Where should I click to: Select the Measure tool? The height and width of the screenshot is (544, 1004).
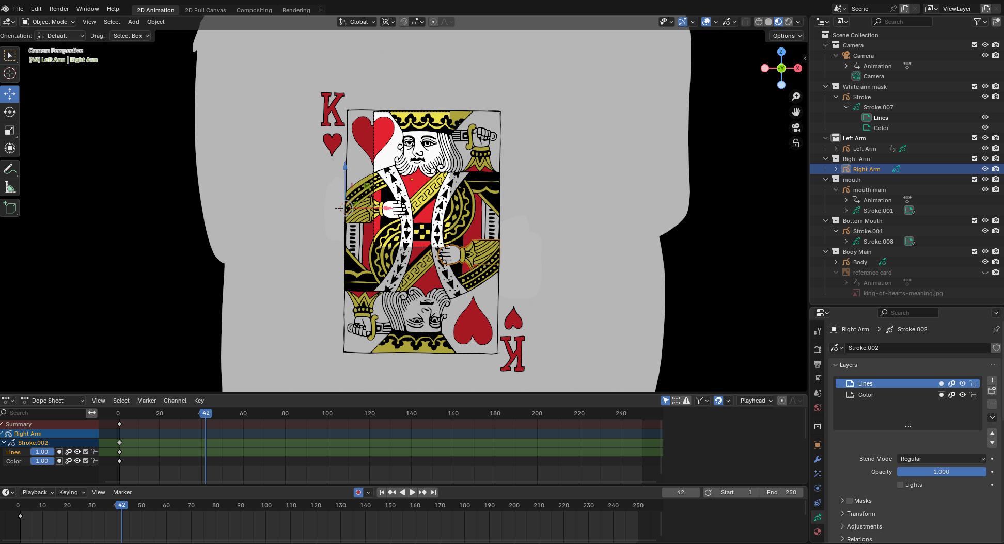(10, 186)
